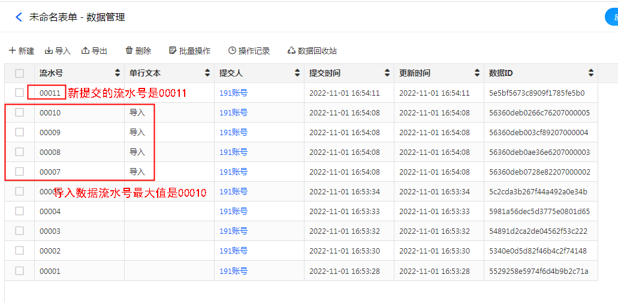Sort by the 流水号 column arrows
This screenshot has height=302, width=618.
tap(117, 73)
